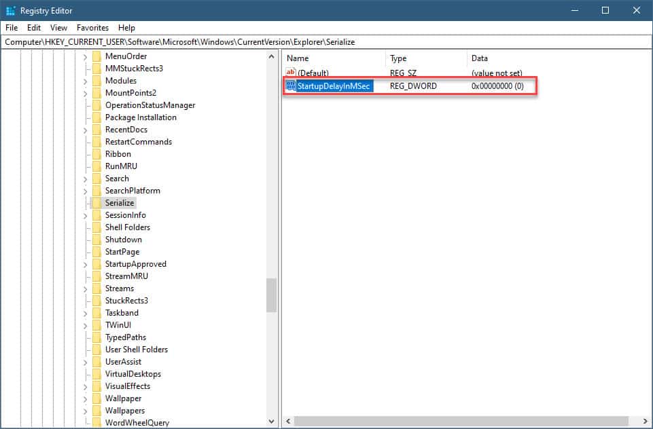653x429 pixels.
Task: Click the StreamMRU folder icon
Action: coord(96,276)
